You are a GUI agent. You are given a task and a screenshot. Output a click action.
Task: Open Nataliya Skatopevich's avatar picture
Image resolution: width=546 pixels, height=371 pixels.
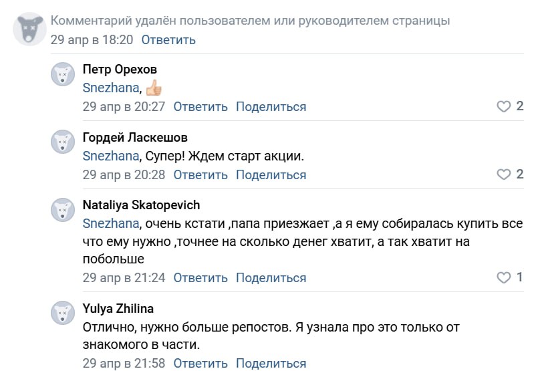[x=63, y=210]
